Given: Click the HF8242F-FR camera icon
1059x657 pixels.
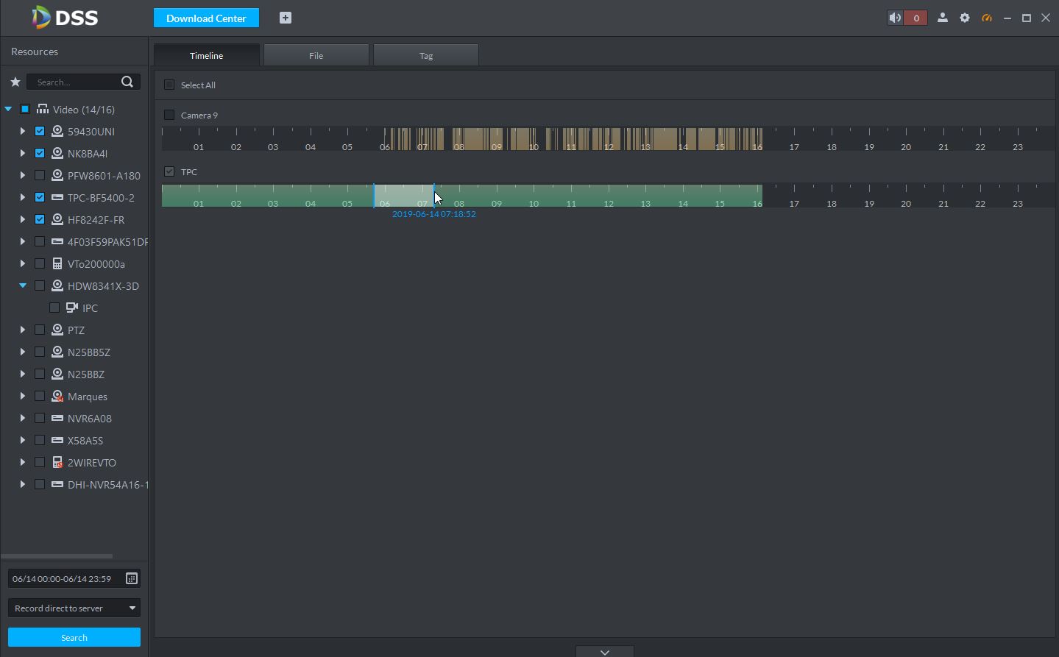Looking at the screenshot, I should pyautogui.click(x=57, y=219).
